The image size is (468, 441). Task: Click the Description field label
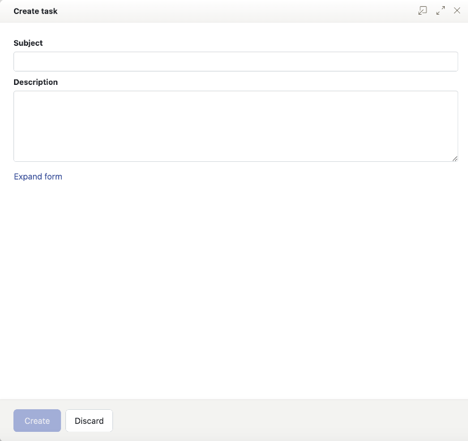[35, 82]
